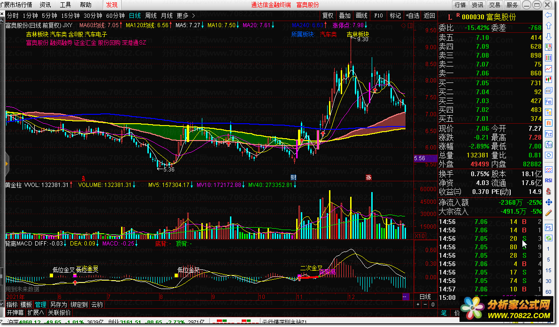The width and height of the screenshot is (559, 327).
Task: Open the 发现 tab in top bar
Action: point(112,5)
